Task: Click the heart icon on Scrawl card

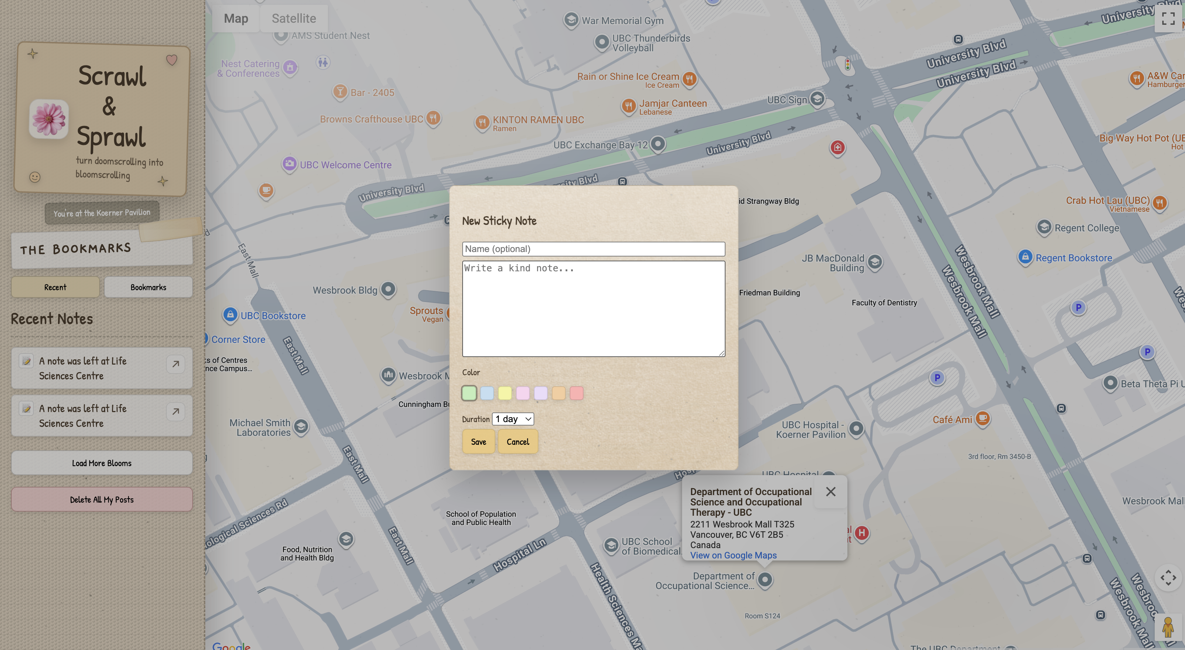Action: [172, 60]
